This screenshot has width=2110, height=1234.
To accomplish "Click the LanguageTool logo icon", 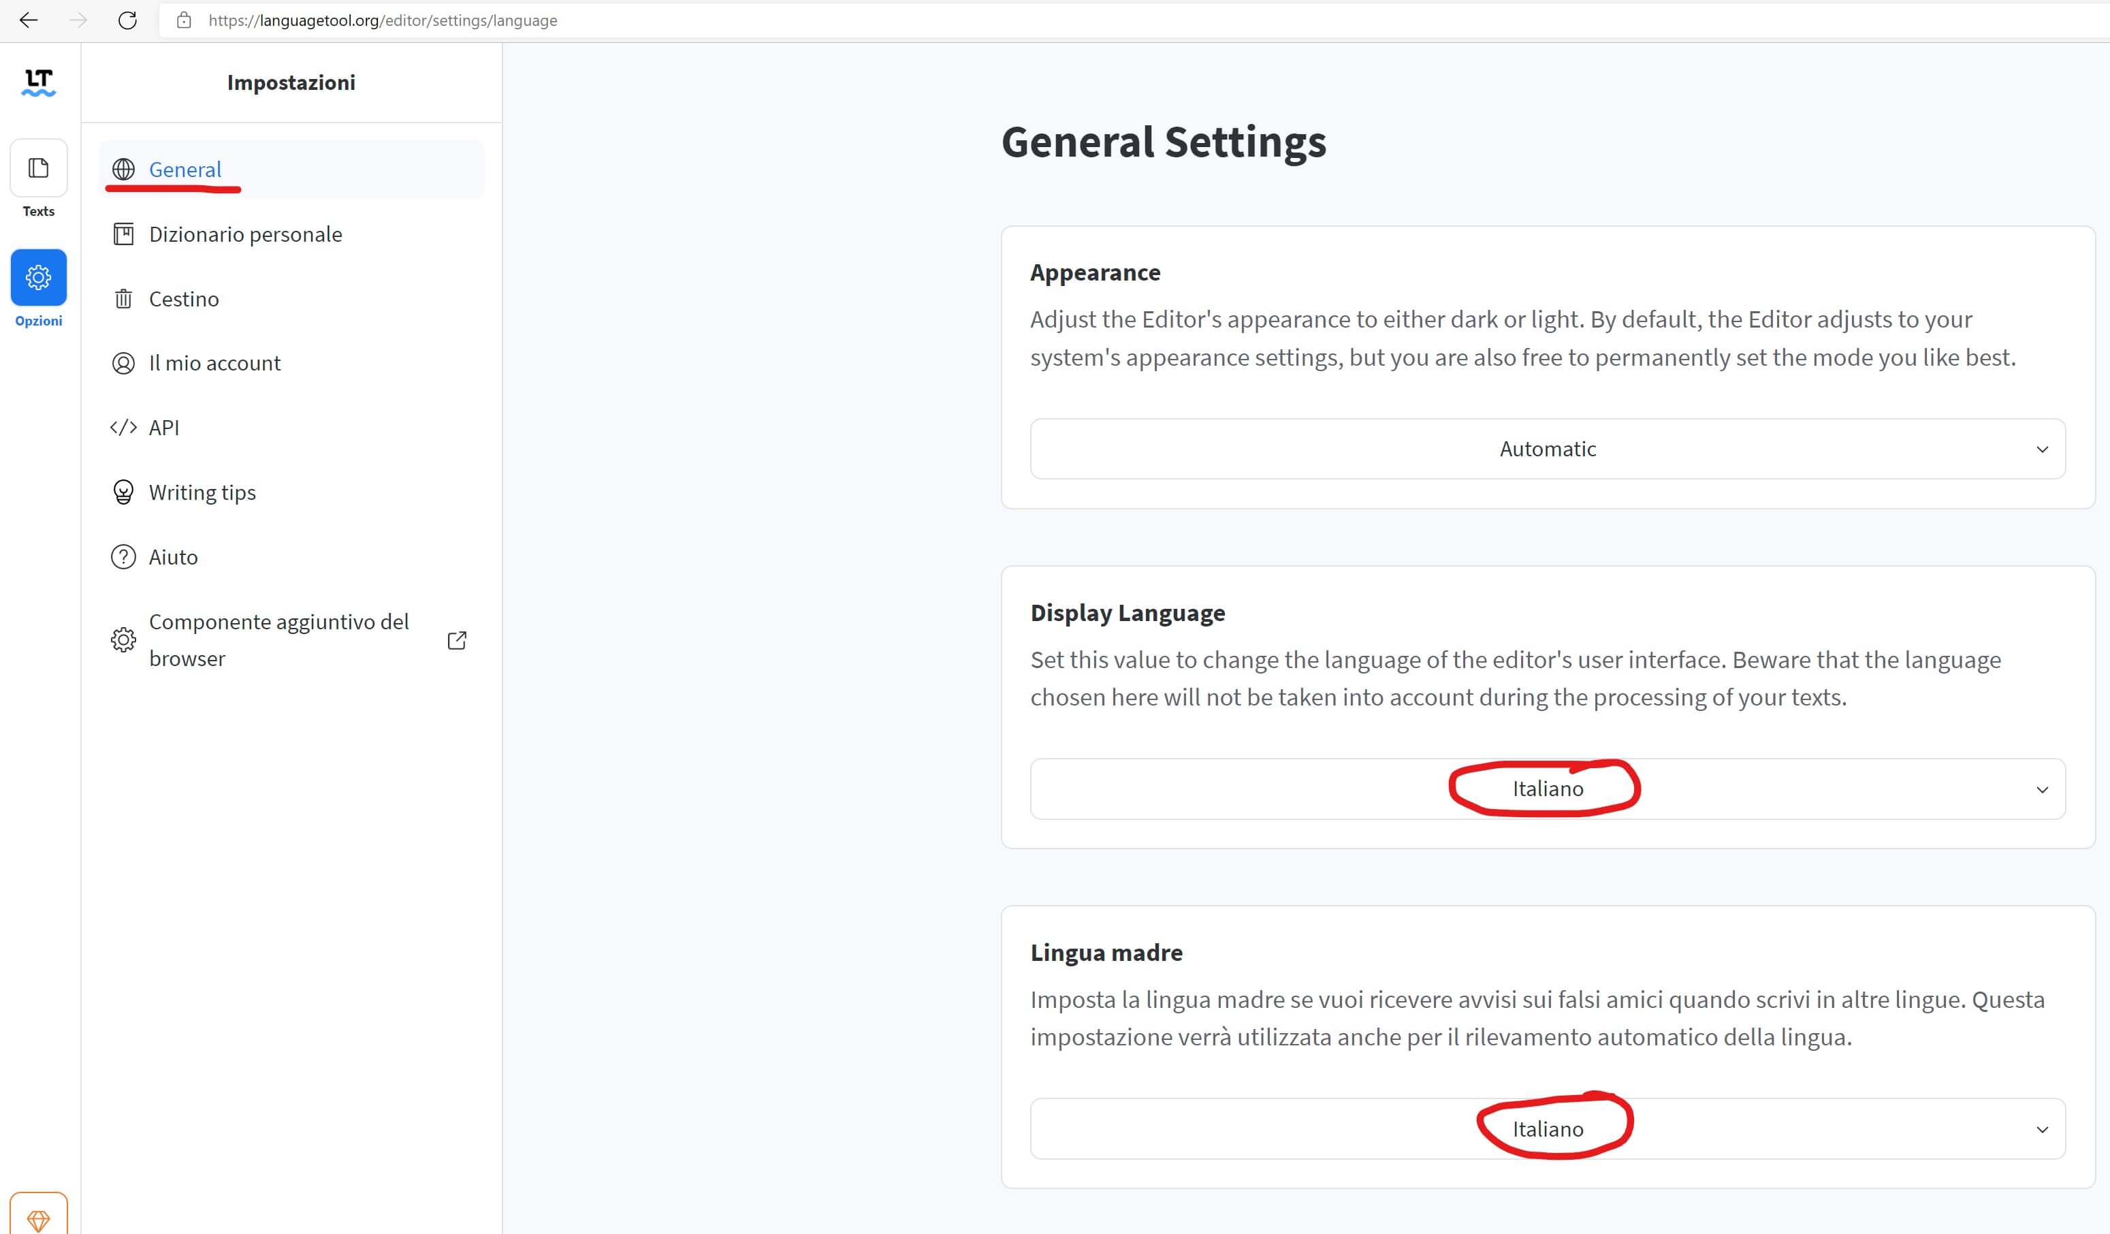I will [x=39, y=82].
